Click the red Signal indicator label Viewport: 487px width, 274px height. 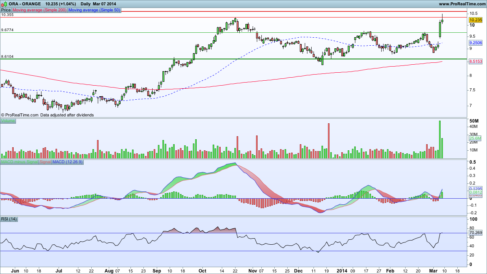pos(45,162)
